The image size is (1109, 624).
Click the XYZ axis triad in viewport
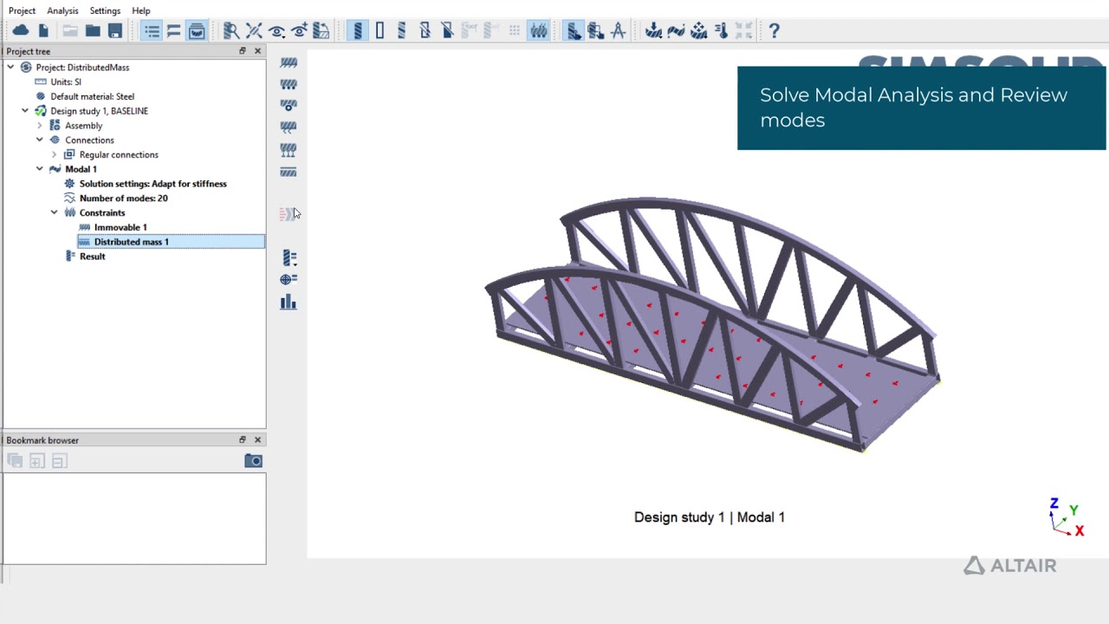point(1067,517)
